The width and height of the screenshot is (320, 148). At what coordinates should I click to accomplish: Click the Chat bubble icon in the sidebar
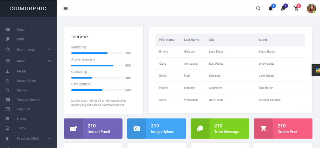[7, 39]
